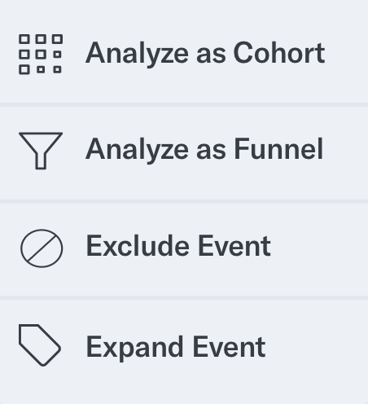Select Analyze as Cohort menu entry
Image resolution: width=368 pixels, height=404 pixels.
coord(184,55)
